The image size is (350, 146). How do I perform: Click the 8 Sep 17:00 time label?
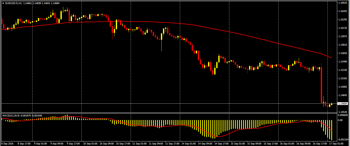(24, 144)
